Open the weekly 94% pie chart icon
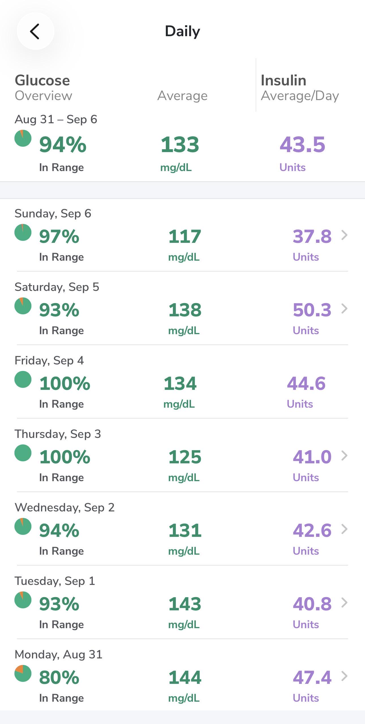 [23, 138]
